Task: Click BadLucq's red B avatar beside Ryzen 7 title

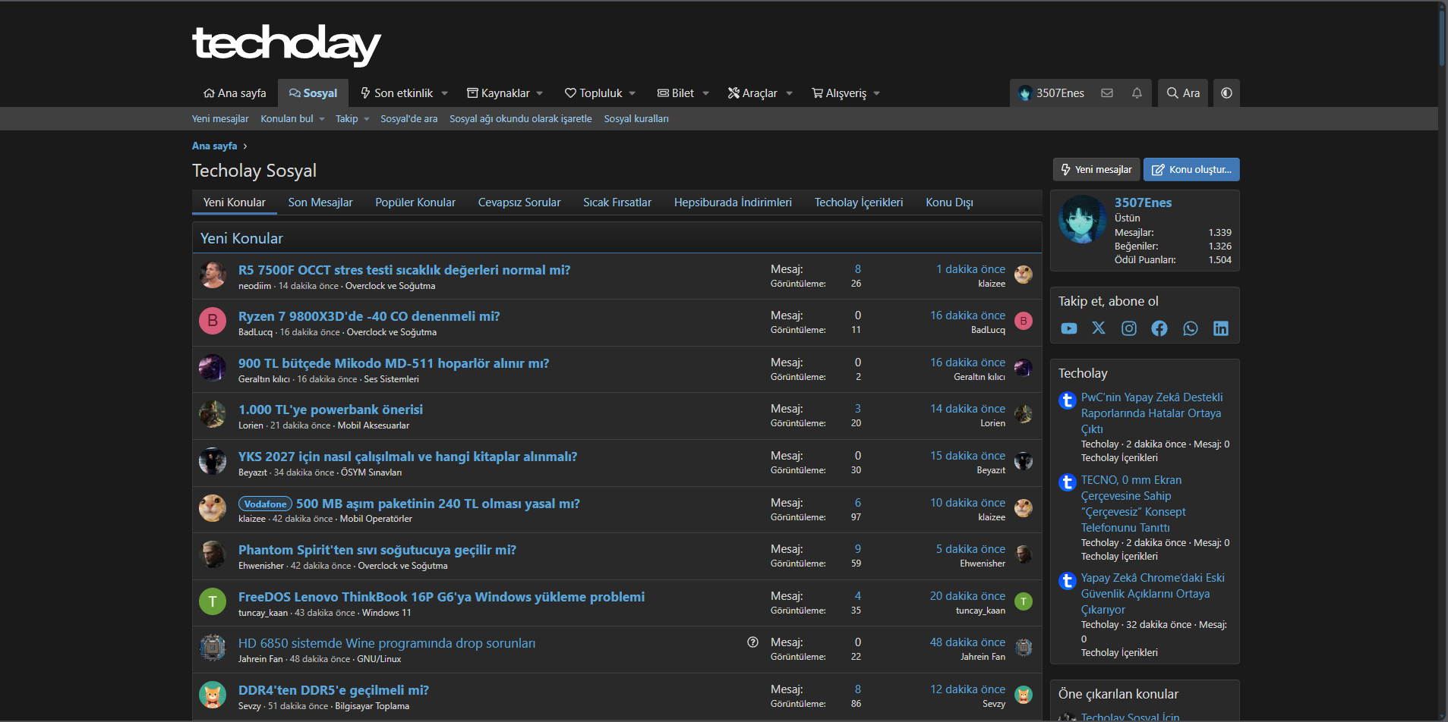Action: (x=213, y=321)
